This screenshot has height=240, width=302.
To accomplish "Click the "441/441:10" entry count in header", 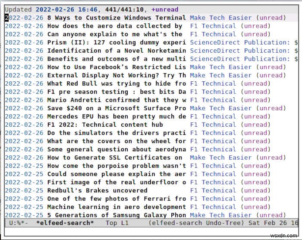I will [124, 10].
